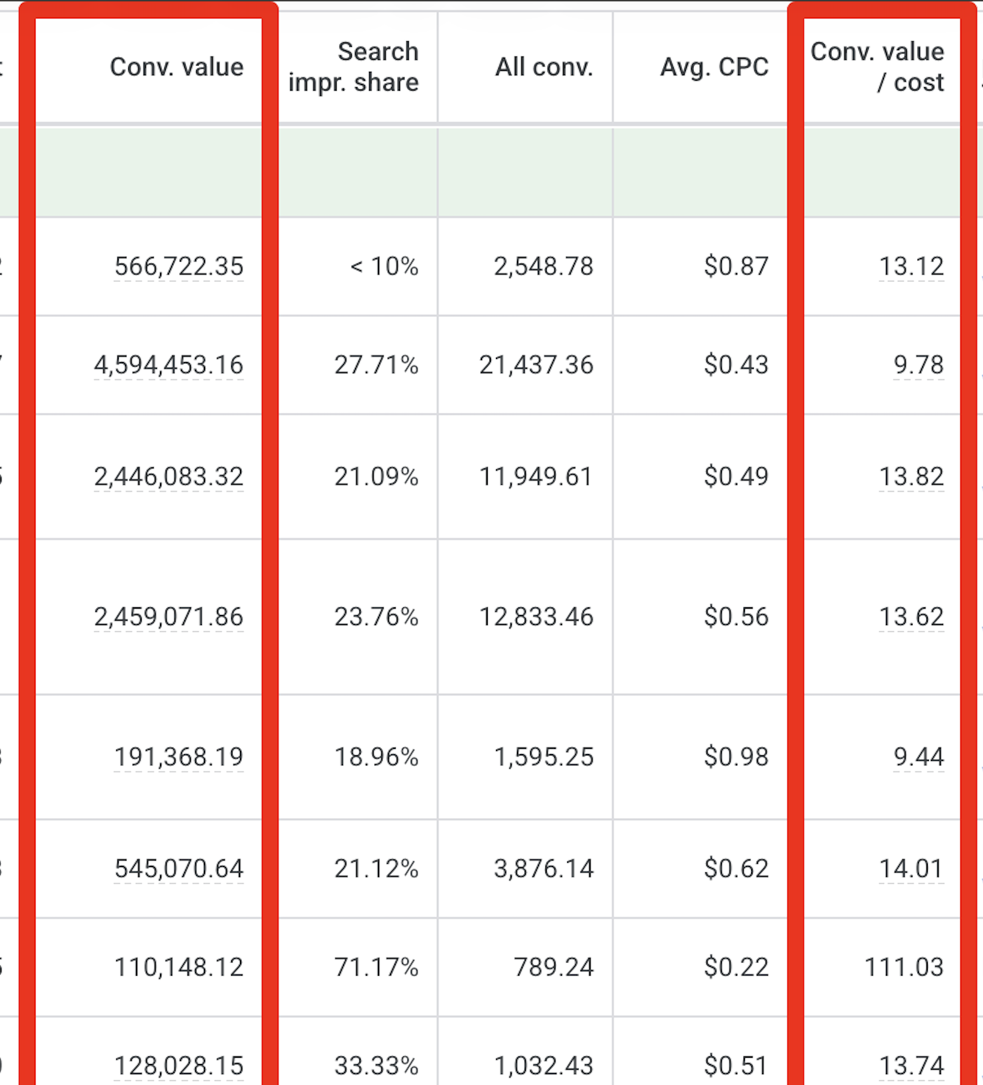983x1085 pixels.
Task: Click the 191,368.19 conversion value
Action: coord(179,757)
